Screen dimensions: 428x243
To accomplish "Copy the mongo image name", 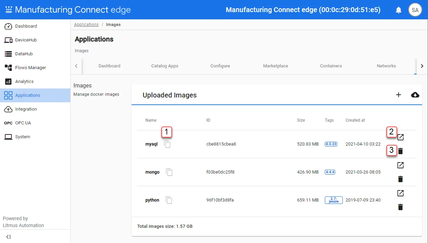I will (169, 172).
